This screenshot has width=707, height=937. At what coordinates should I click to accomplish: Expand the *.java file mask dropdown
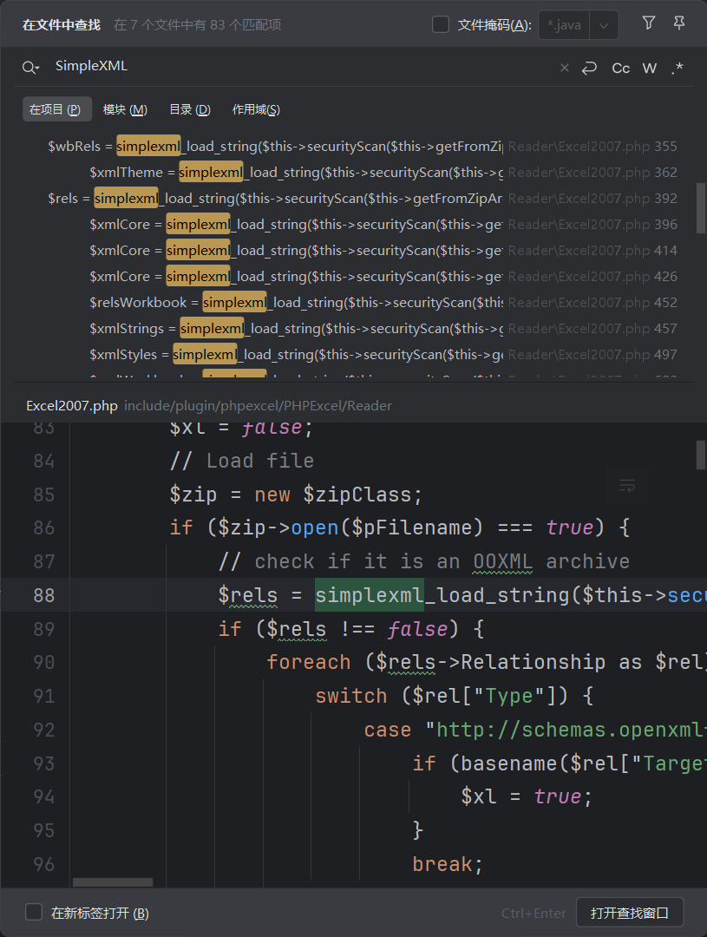pos(604,25)
